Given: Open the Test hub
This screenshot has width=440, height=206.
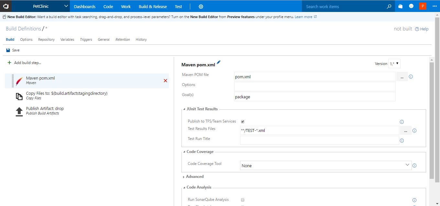Looking at the screenshot, I should 178,6.
